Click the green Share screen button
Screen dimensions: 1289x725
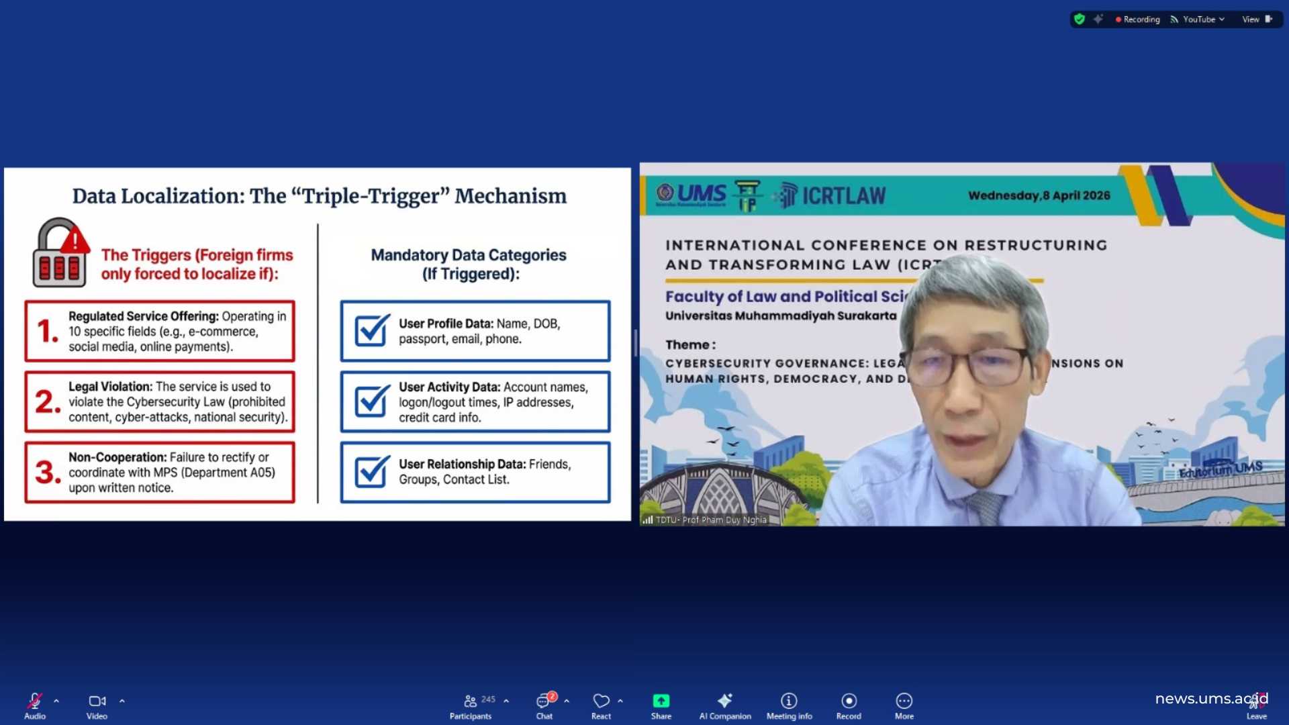coord(661,702)
